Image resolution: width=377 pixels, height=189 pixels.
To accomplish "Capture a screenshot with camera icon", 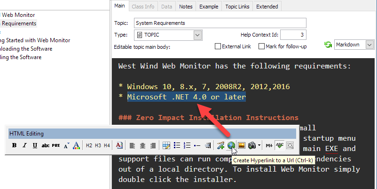I will pos(252,145).
